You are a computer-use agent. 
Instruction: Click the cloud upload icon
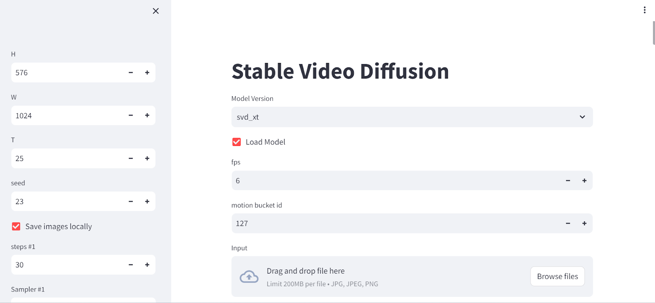[249, 277]
